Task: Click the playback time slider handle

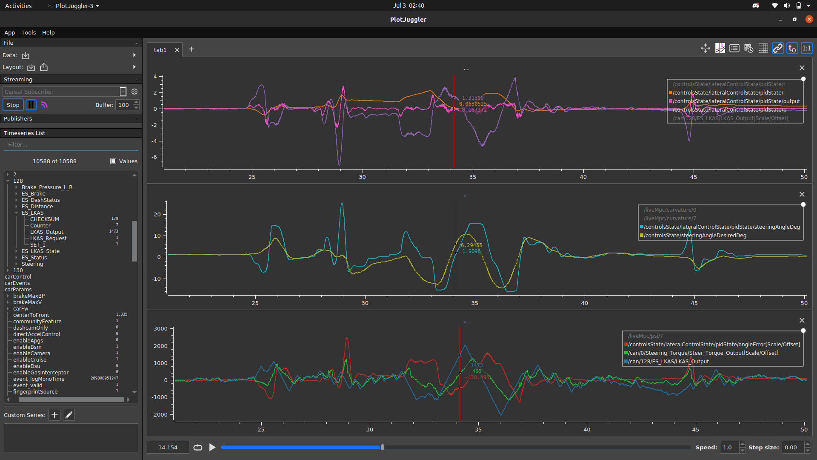Action: point(383,447)
